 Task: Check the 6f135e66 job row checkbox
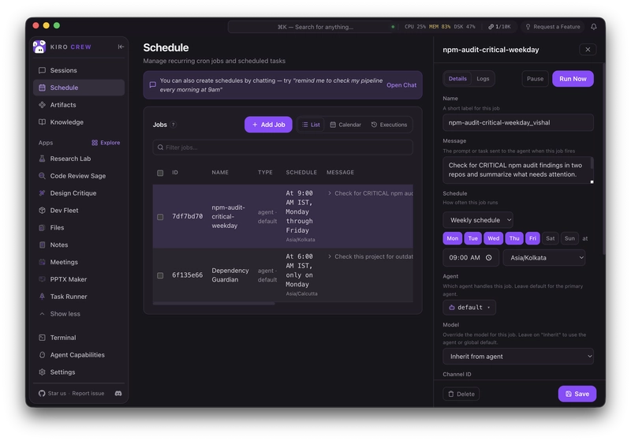(160, 275)
